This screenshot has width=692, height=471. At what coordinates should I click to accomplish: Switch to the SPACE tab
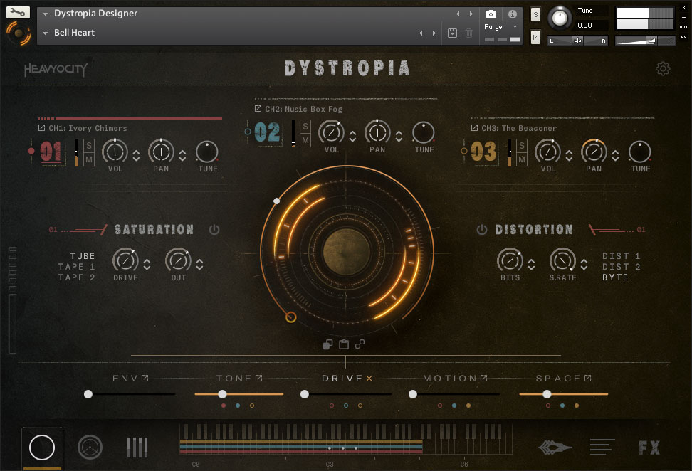[558, 379]
